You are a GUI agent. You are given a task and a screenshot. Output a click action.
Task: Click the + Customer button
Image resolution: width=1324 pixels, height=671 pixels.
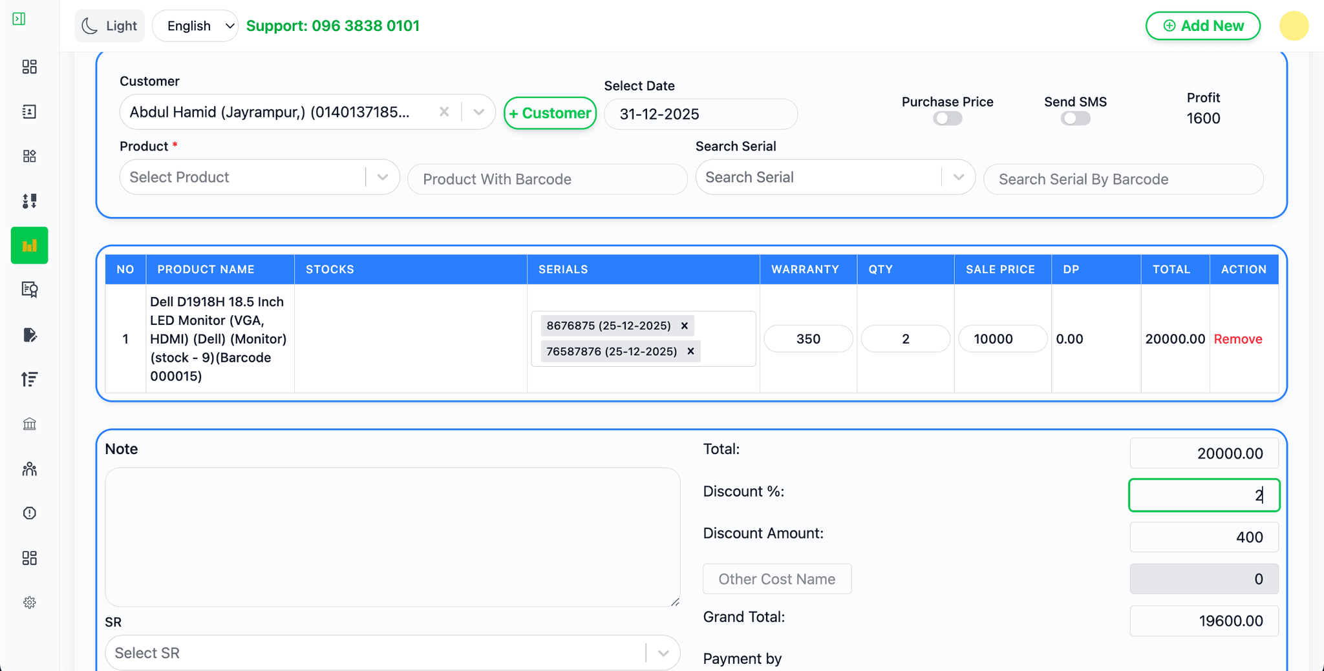[x=550, y=113]
